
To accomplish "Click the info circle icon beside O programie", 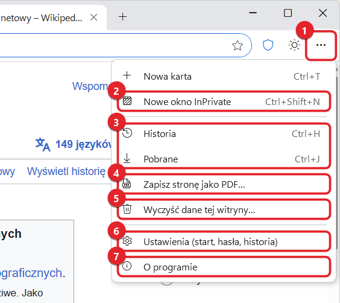I will pos(127,266).
